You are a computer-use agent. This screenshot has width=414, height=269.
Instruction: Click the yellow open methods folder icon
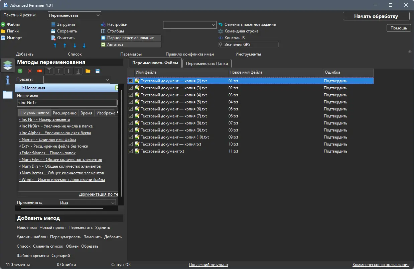(x=88, y=71)
